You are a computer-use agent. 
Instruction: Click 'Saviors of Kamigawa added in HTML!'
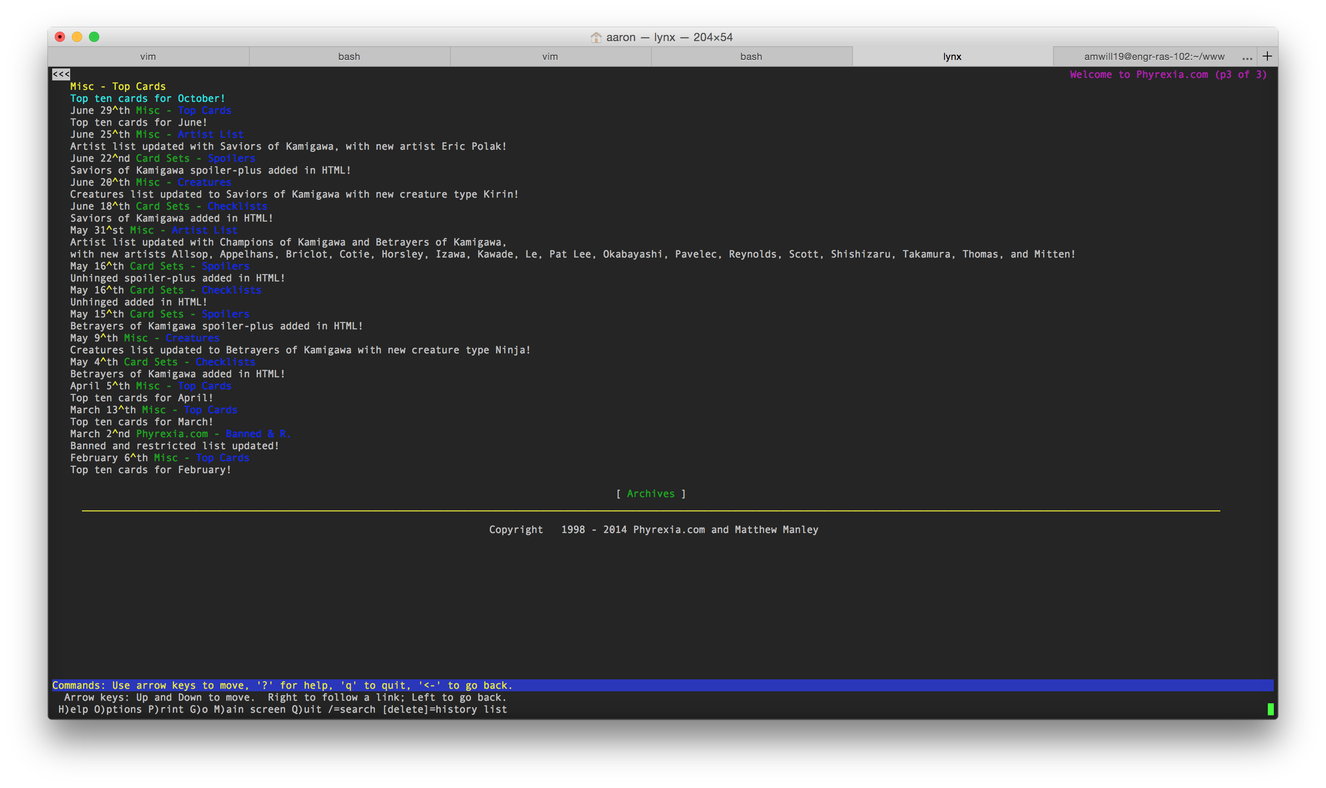point(172,218)
